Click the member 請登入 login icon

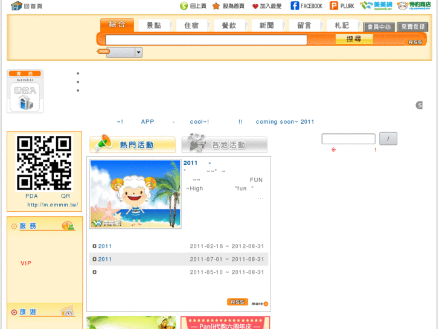(x=25, y=98)
